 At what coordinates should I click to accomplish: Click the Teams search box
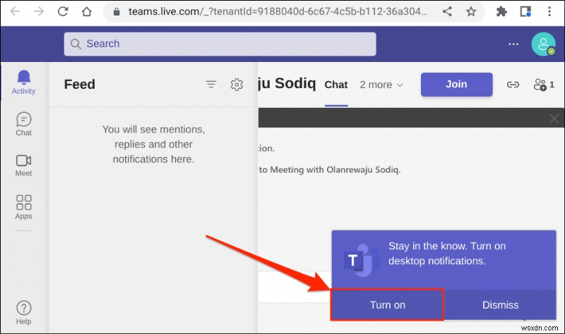(x=220, y=44)
